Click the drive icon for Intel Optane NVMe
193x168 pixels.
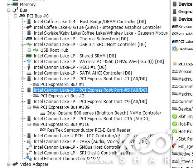point(43,113)
